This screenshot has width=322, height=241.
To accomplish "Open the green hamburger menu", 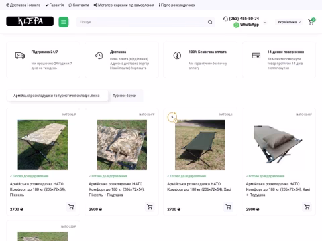I will (x=64, y=22).
